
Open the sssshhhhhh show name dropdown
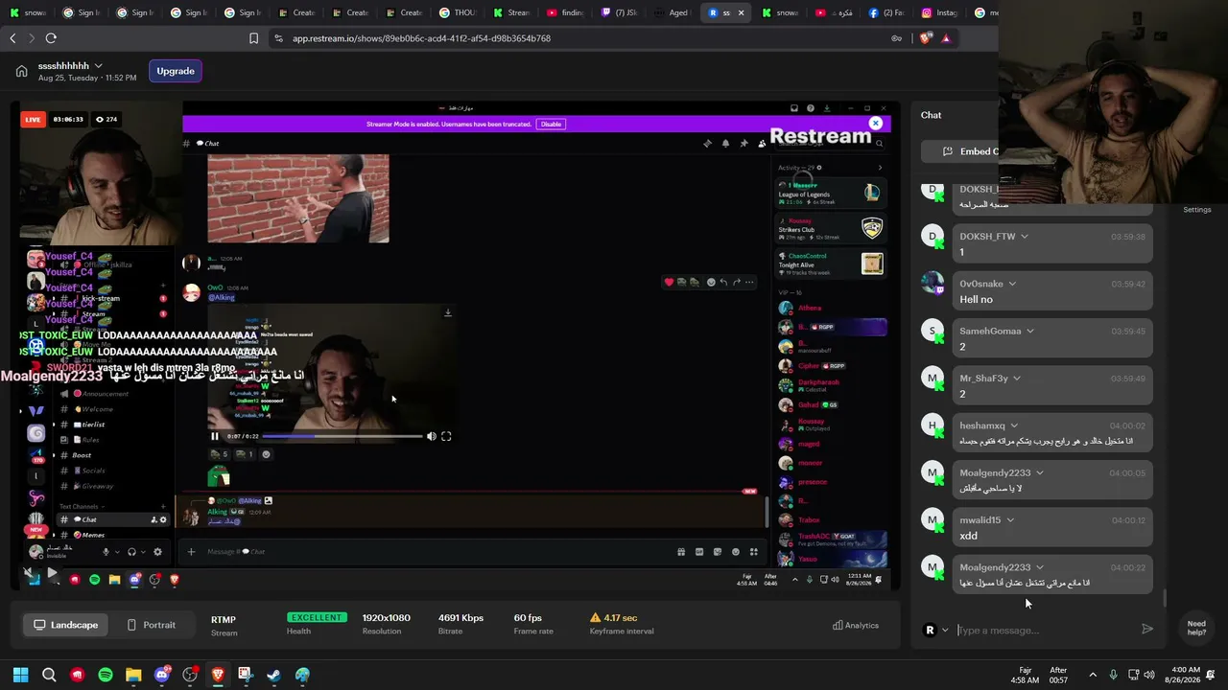point(98,65)
